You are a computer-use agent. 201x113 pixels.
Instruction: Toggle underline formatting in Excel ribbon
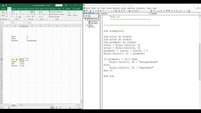[x=16, y=14]
